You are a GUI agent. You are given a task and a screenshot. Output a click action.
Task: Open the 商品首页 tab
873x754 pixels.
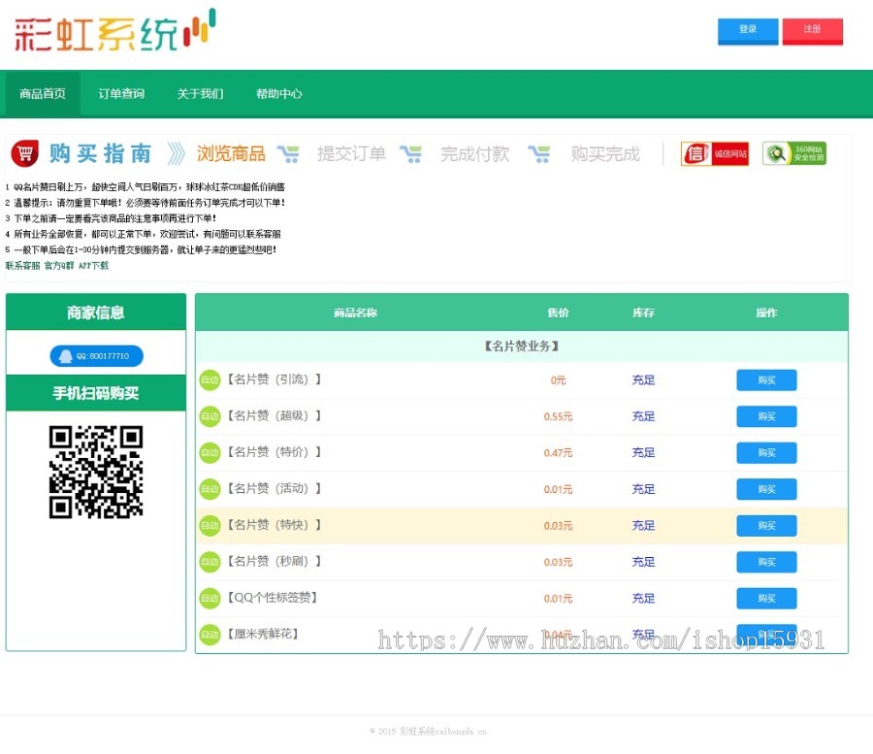click(x=43, y=94)
